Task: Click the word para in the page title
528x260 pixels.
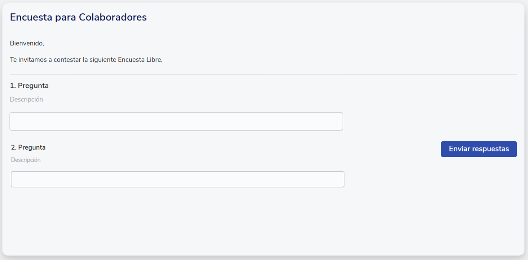Action: point(66,17)
